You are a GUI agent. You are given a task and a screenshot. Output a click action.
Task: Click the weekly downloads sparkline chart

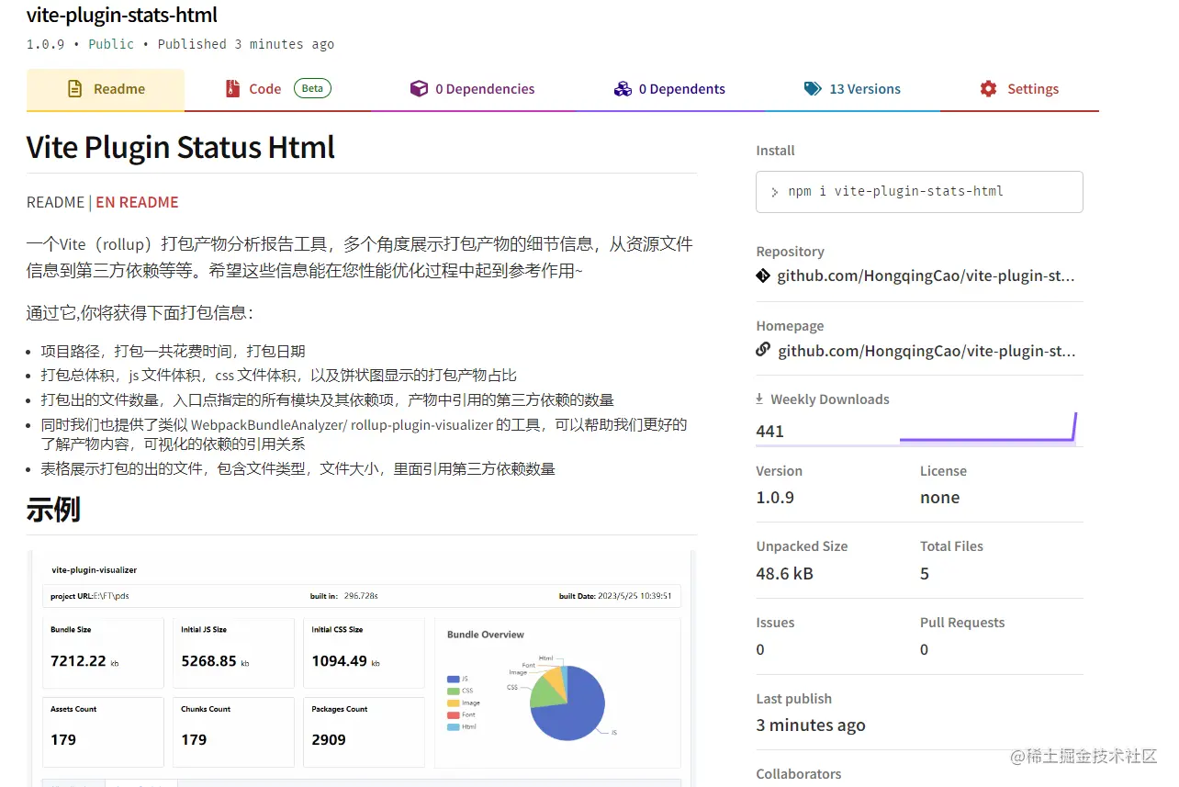[988, 429]
